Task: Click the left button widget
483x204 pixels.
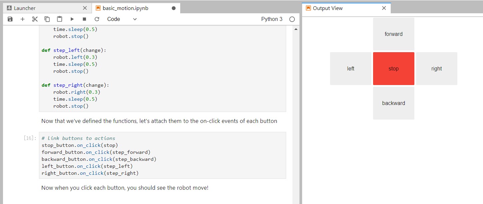Action: click(x=351, y=68)
